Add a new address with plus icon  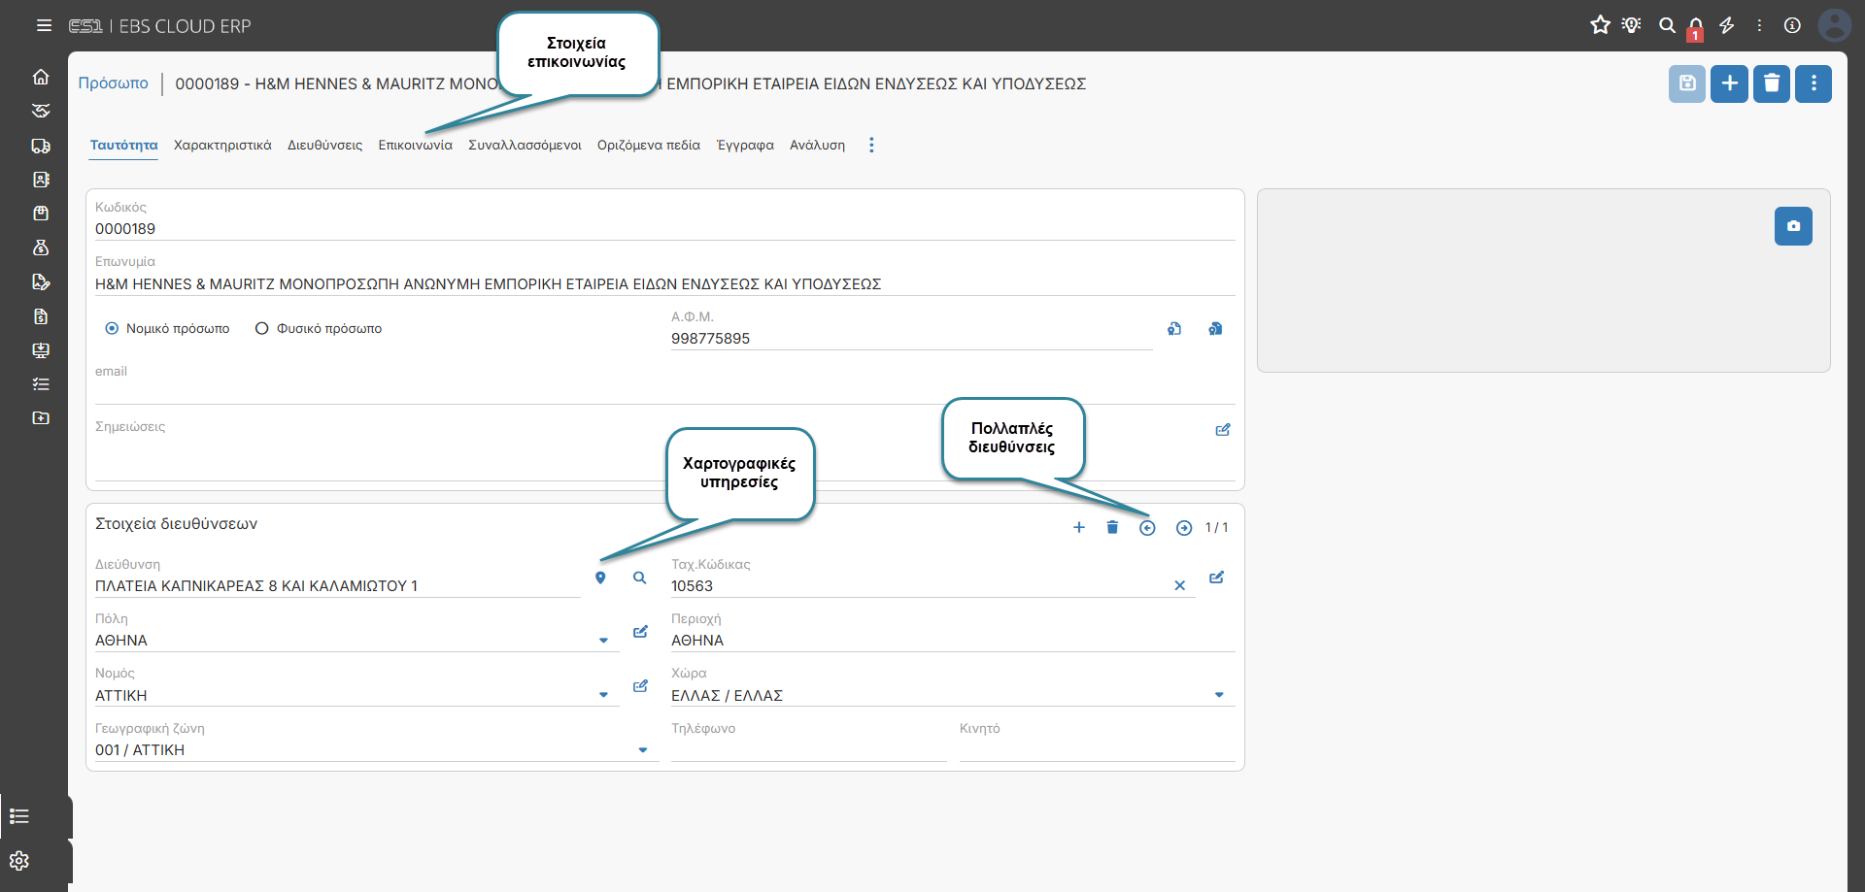[x=1078, y=528]
